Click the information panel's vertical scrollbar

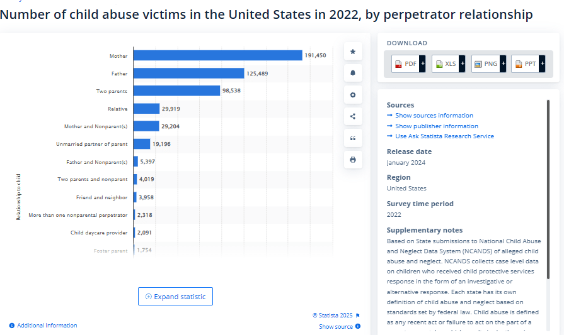548,189
